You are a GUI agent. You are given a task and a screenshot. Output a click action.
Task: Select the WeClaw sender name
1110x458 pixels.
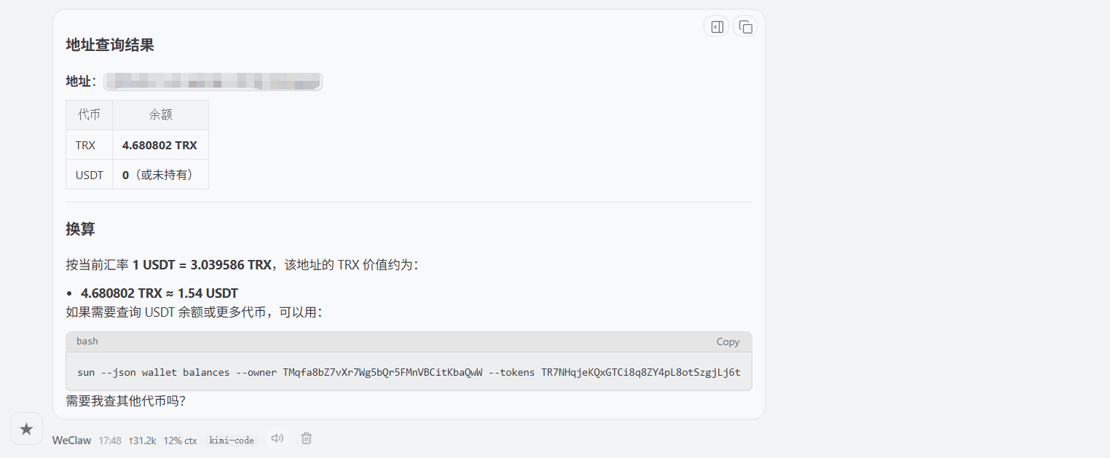(71, 441)
